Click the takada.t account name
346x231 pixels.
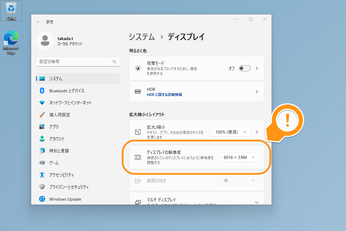(x=65, y=38)
